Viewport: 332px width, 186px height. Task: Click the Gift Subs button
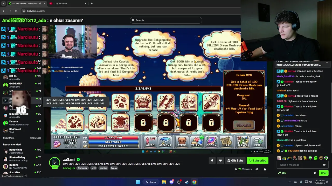click(x=235, y=160)
